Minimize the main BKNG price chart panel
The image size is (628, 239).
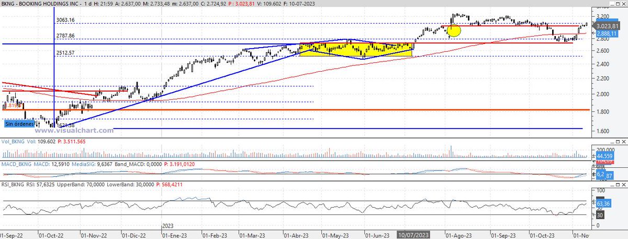coord(612,4)
